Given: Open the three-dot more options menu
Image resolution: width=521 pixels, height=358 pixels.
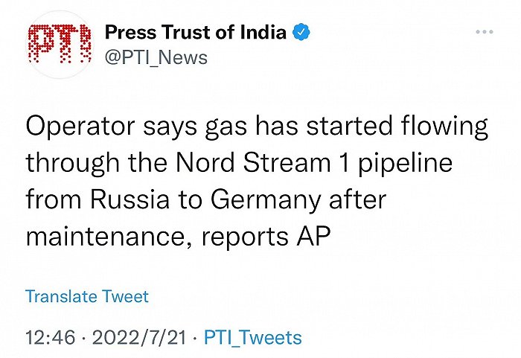Looking at the screenshot, I should [485, 32].
